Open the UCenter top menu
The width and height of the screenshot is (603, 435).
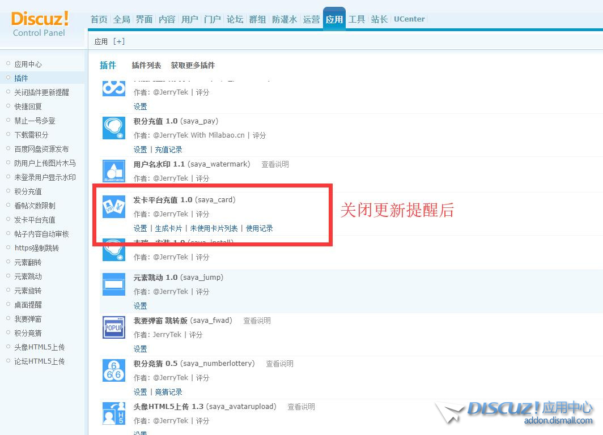409,19
